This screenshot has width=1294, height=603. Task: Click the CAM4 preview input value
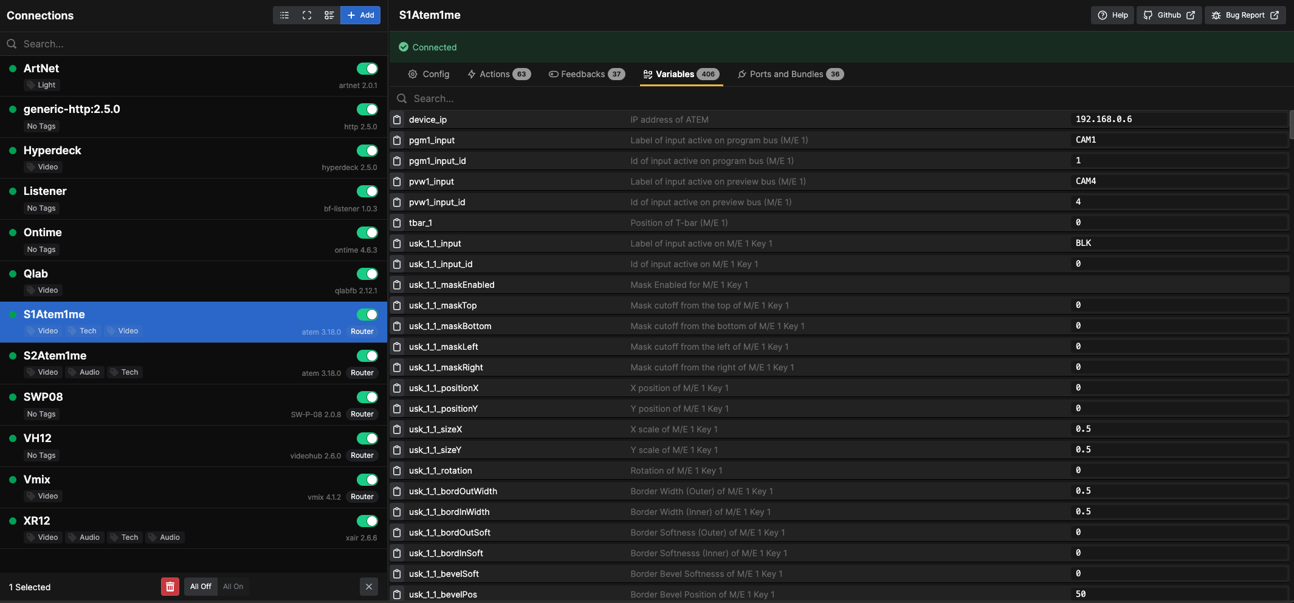(x=1086, y=182)
